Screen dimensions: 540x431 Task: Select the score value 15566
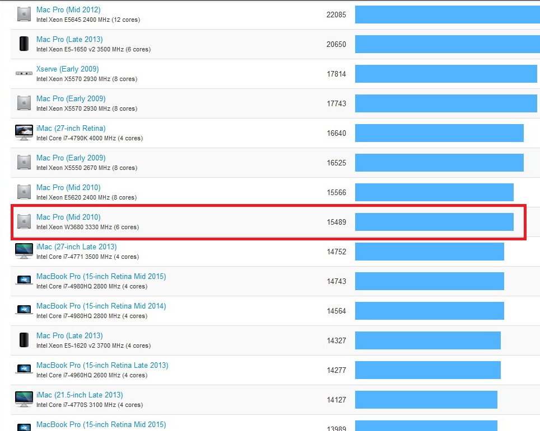click(336, 192)
